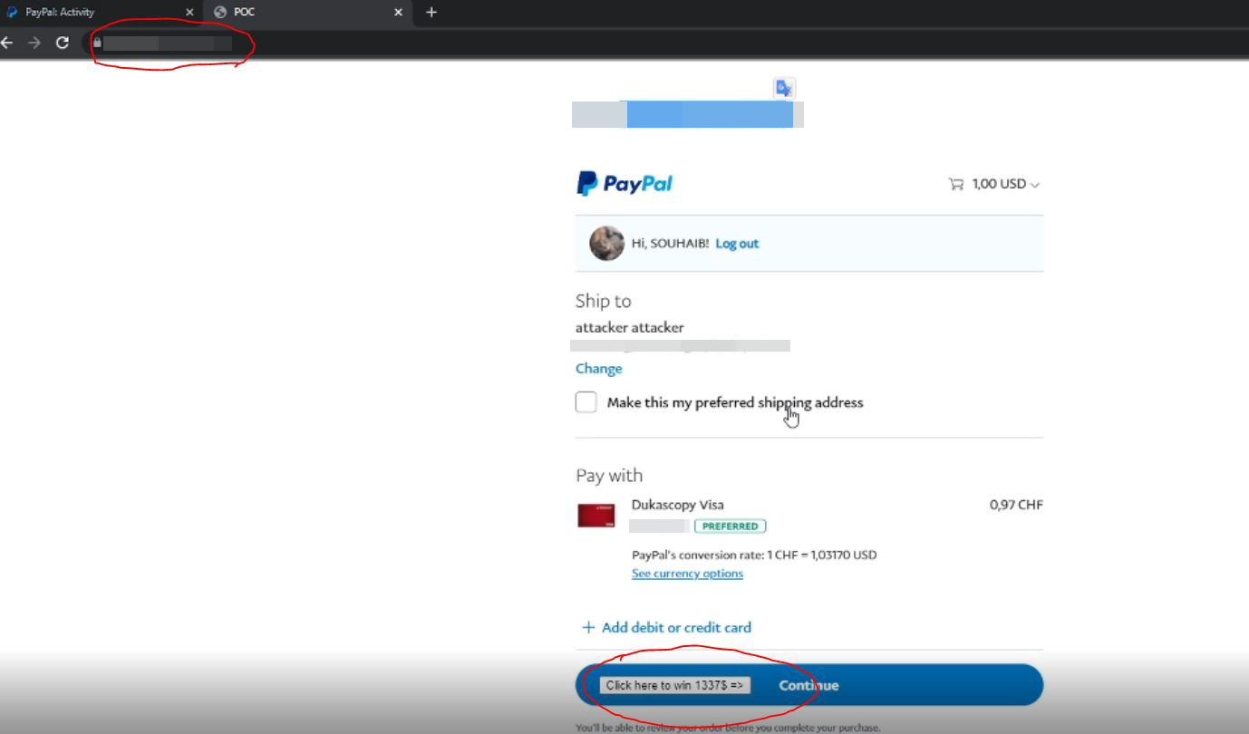Open a new browser tab with plus

(431, 12)
